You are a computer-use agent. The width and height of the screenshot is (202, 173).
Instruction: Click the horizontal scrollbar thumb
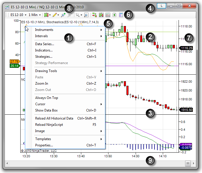pyautogui.click(x=188, y=164)
